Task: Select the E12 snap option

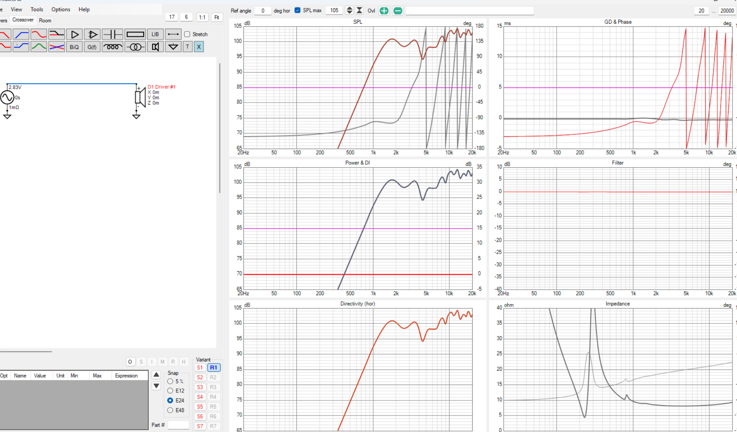Action: tap(170, 391)
